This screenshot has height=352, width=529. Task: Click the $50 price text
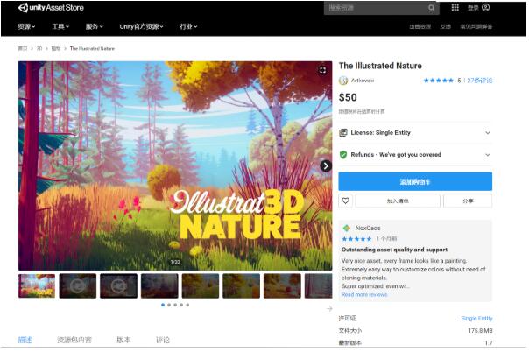[x=348, y=97]
